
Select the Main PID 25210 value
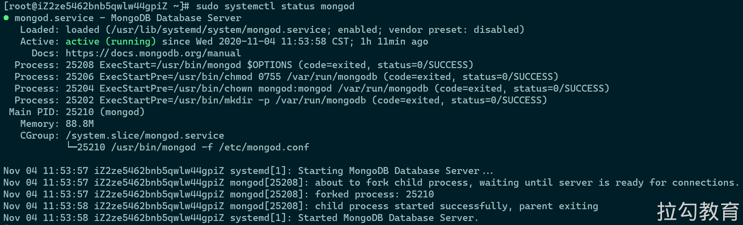pyautogui.click(x=80, y=112)
